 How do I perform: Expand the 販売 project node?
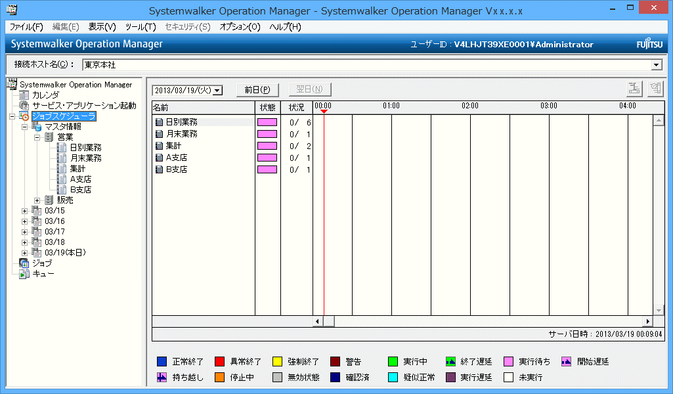coord(37,200)
